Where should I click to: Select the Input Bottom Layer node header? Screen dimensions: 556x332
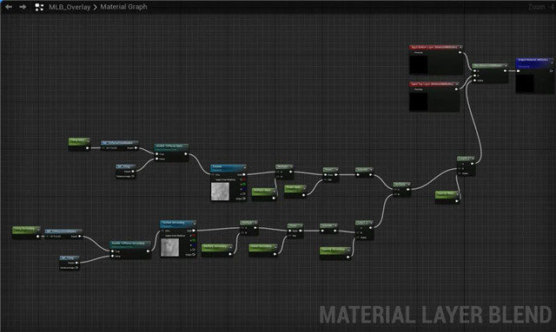tap(436, 47)
